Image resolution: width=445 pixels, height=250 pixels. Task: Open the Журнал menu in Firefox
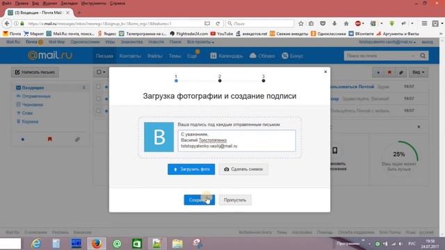49,3
